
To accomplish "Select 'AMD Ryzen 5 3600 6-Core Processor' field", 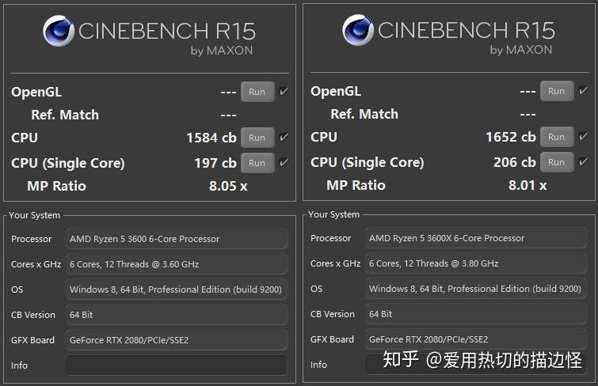I will point(176,239).
